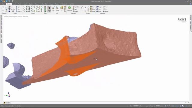This screenshot has width=192, height=108.
Task: Switch to 3D mode
Action: (x=45, y=11)
